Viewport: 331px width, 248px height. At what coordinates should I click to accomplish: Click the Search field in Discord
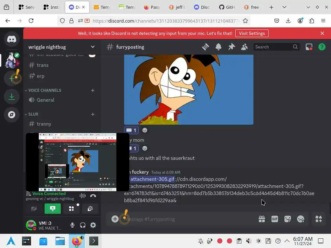(x=276, y=47)
